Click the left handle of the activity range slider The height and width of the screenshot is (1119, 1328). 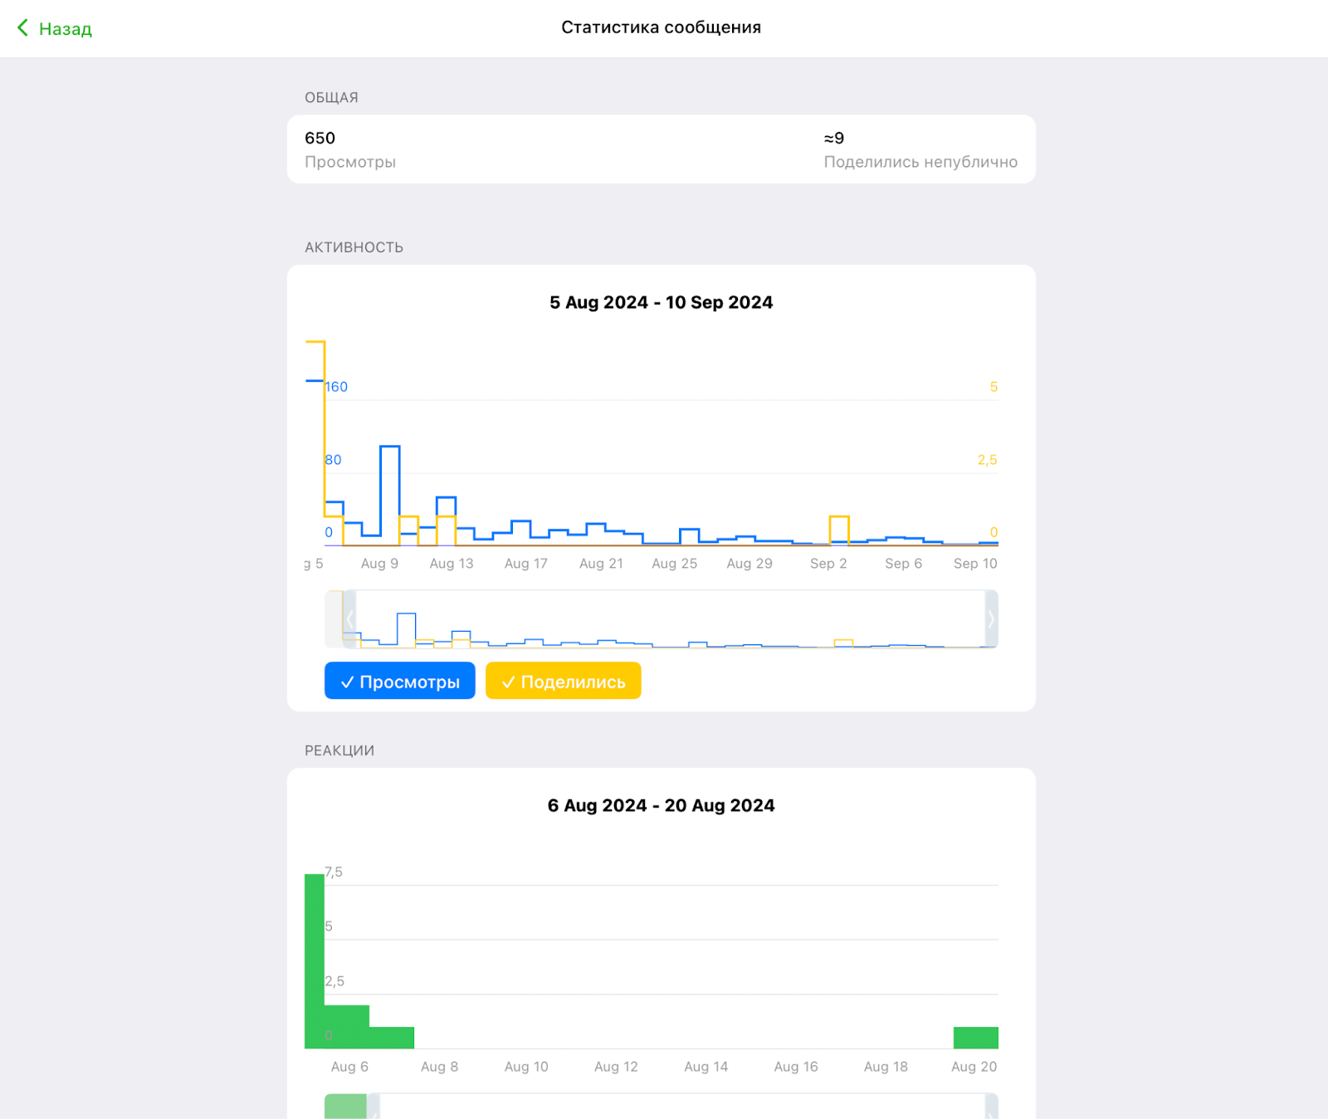(349, 619)
